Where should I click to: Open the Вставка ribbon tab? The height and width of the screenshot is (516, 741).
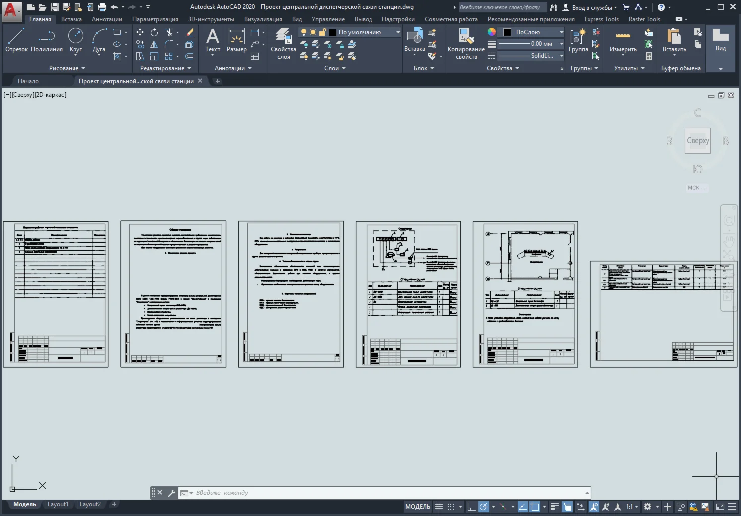coord(72,19)
